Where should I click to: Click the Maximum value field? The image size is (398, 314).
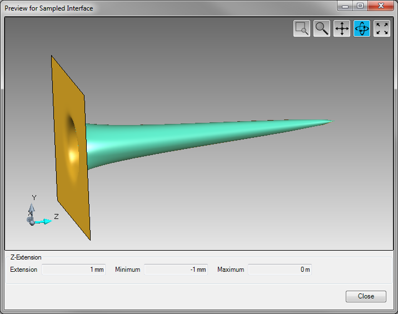pos(280,270)
